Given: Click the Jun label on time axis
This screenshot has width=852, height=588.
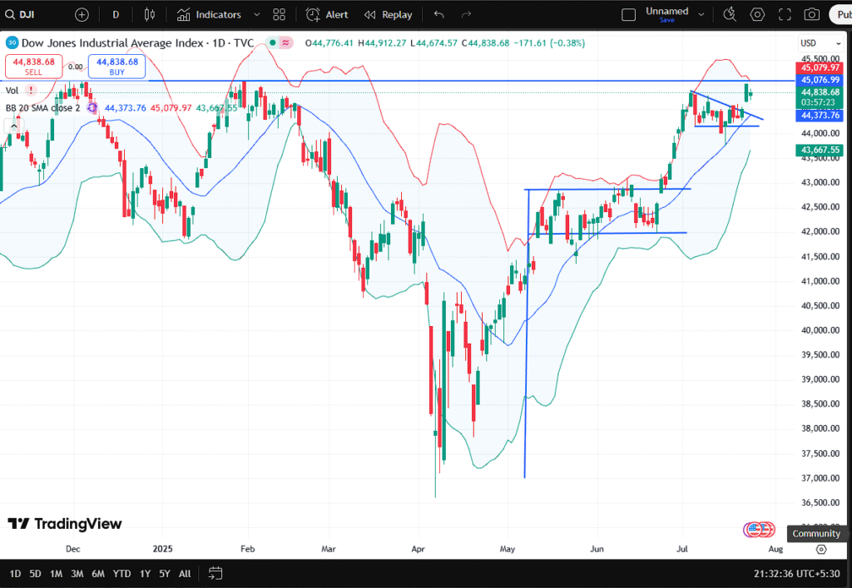Looking at the screenshot, I should 597,549.
